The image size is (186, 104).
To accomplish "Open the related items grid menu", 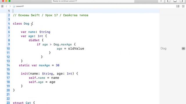I will 2,6.
